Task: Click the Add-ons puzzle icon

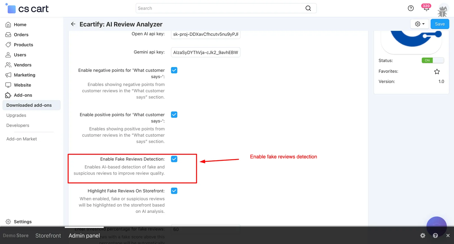Action: 8,95
